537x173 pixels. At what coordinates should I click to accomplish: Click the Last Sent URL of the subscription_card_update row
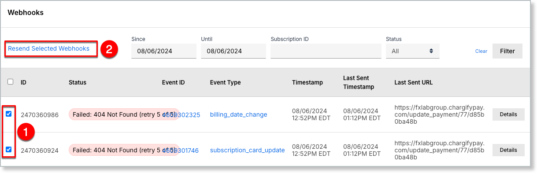coord(439,150)
